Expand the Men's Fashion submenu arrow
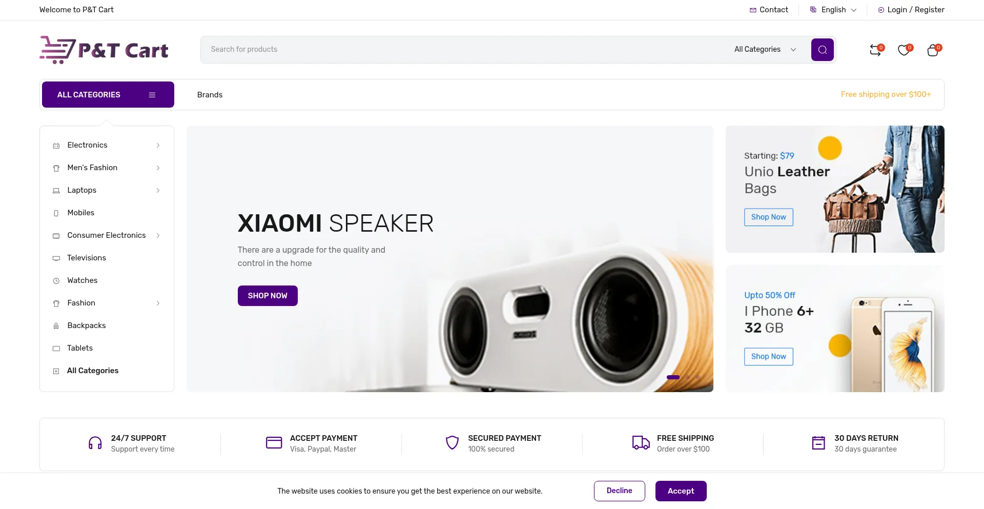This screenshot has width=984, height=509. coord(158,168)
